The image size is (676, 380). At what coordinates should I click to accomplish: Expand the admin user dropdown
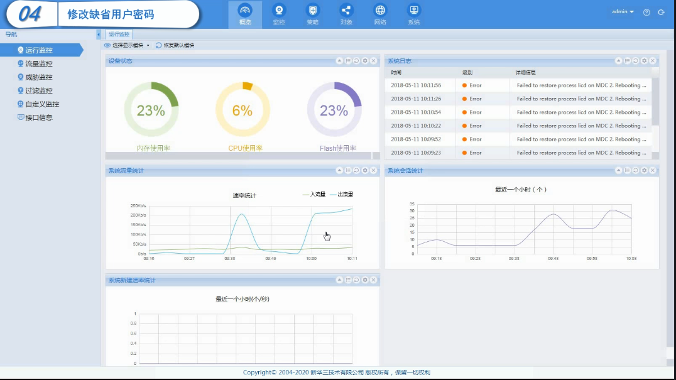point(623,12)
